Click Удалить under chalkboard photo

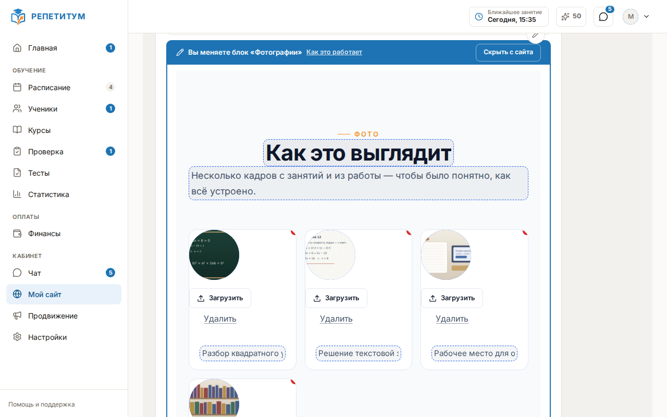[220, 318]
